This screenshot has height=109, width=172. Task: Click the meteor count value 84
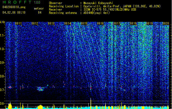40,13
